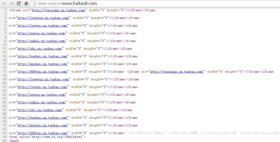The width and height of the screenshot is (280, 142).
Task: Click the DOCTYPE html PUBLIC declaration text
Action: pos(203,133)
